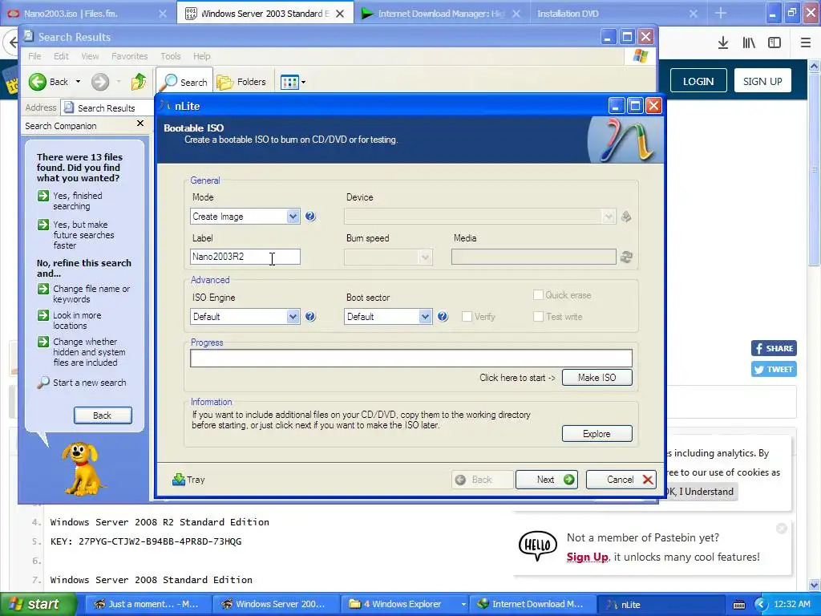Open the Edit menu in Search Results
This screenshot has height=616, width=821.
61,56
